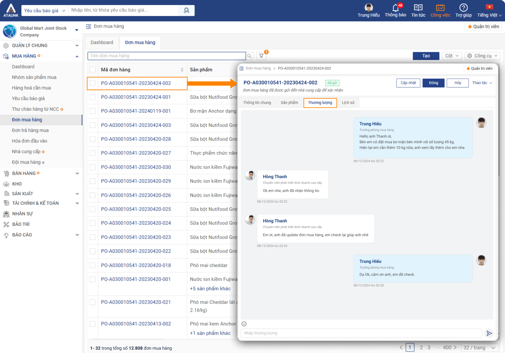The image size is (505, 353).
Task: Click QUẢN LÝ CHUNG gear icon
Action: [x=6, y=45]
